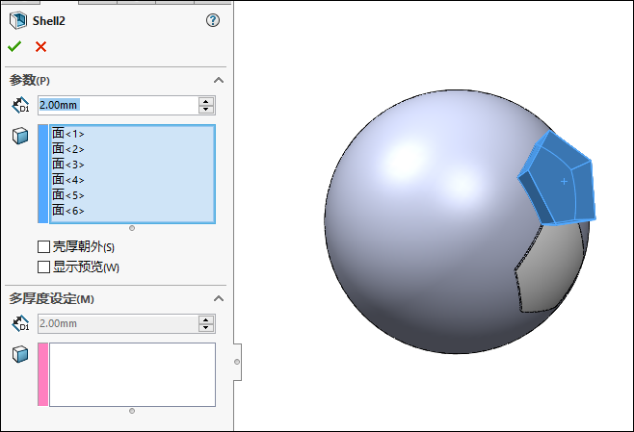Decrease shell thickness with down arrow
Screen dimensions: 634x432
[206, 110]
